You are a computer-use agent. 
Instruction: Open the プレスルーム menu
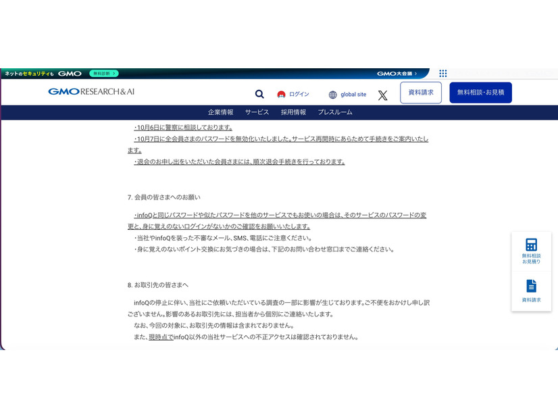pos(335,112)
